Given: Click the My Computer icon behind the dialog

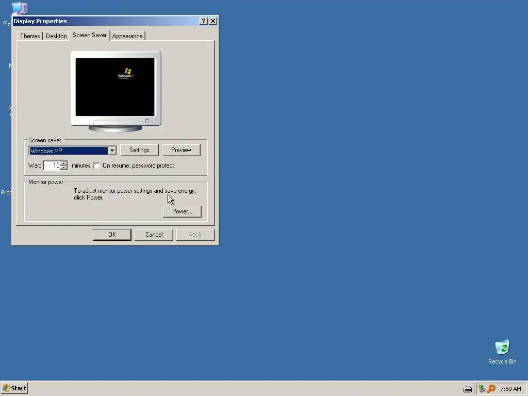Looking at the screenshot, I should click(20, 8).
